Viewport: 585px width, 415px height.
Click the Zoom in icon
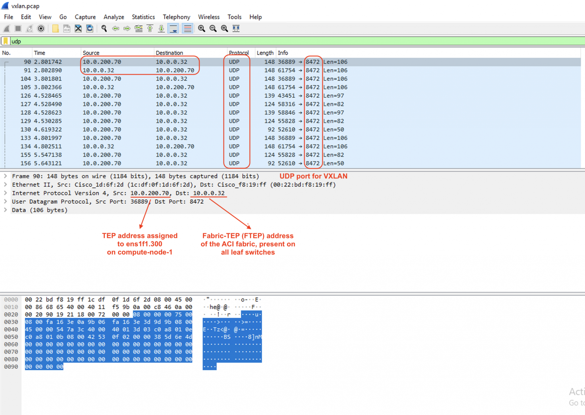[201, 29]
